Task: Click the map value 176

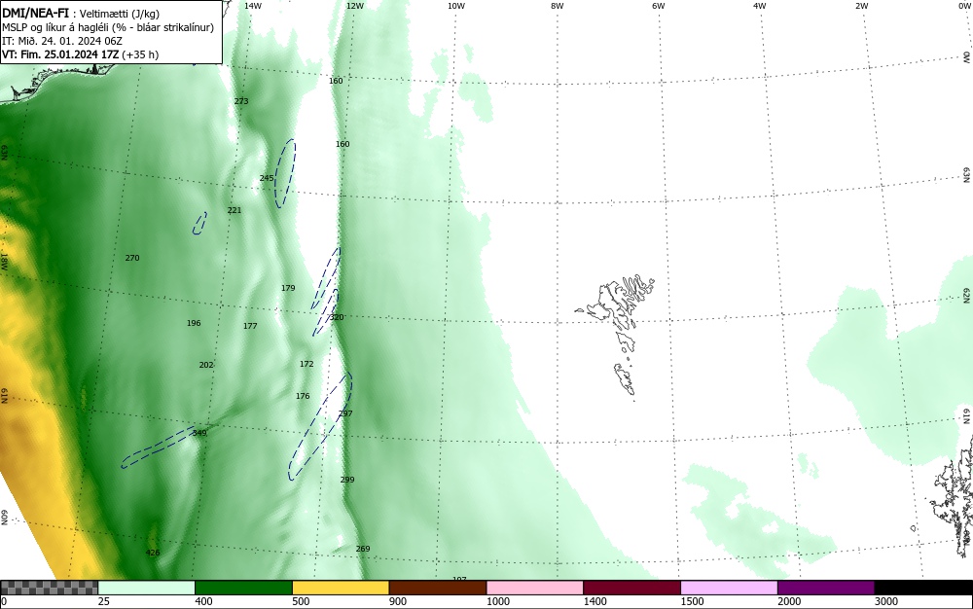Action: click(x=303, y=396)
